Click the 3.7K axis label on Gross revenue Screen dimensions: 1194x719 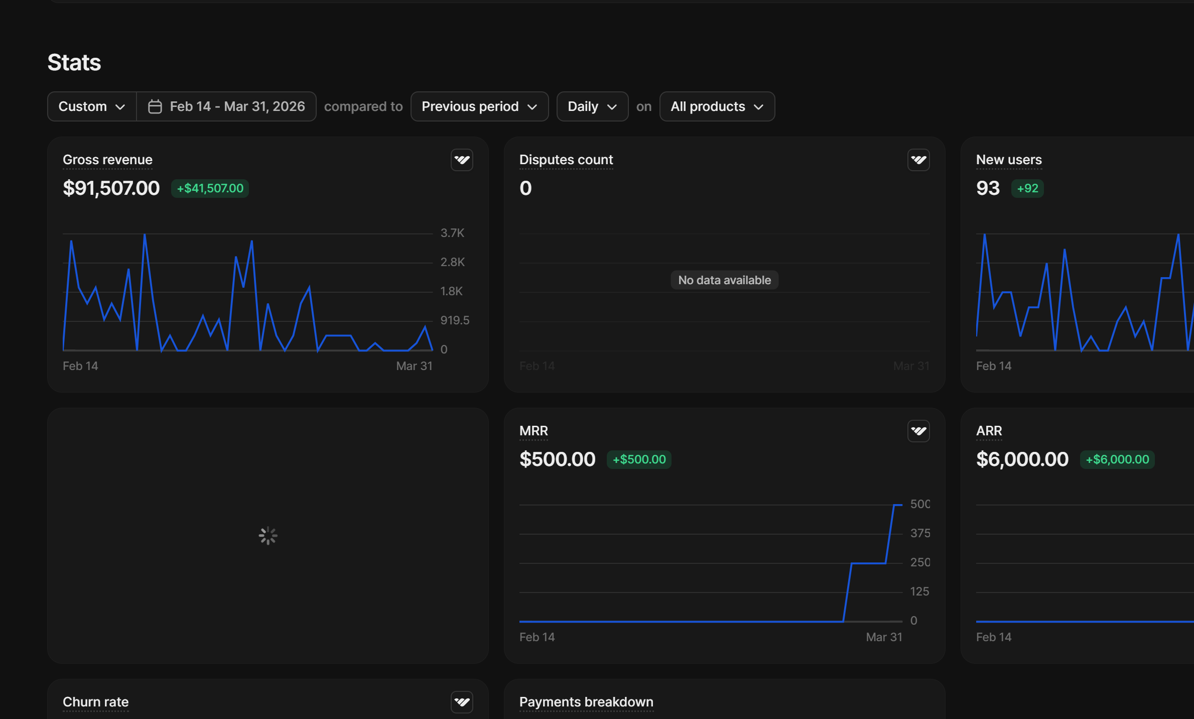[x=452, y=233]
